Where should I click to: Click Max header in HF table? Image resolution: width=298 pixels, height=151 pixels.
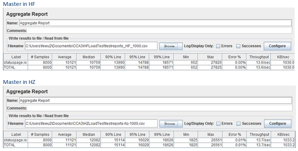[x=210, y=57]
